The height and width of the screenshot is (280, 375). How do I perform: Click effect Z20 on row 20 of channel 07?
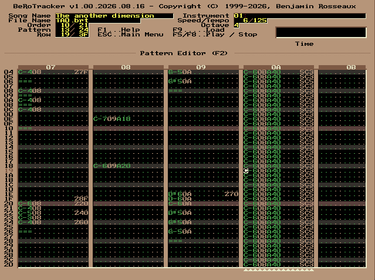click(82, 204)
